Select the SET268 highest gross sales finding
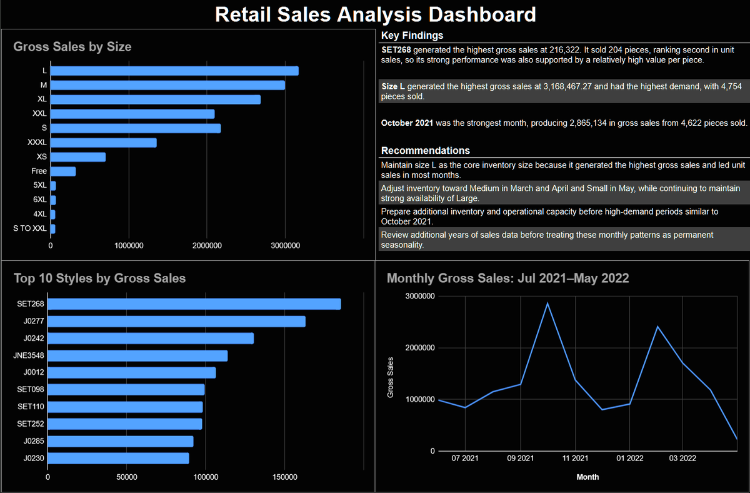This screenshot has height=493, width=750. [x=563, y=55]
